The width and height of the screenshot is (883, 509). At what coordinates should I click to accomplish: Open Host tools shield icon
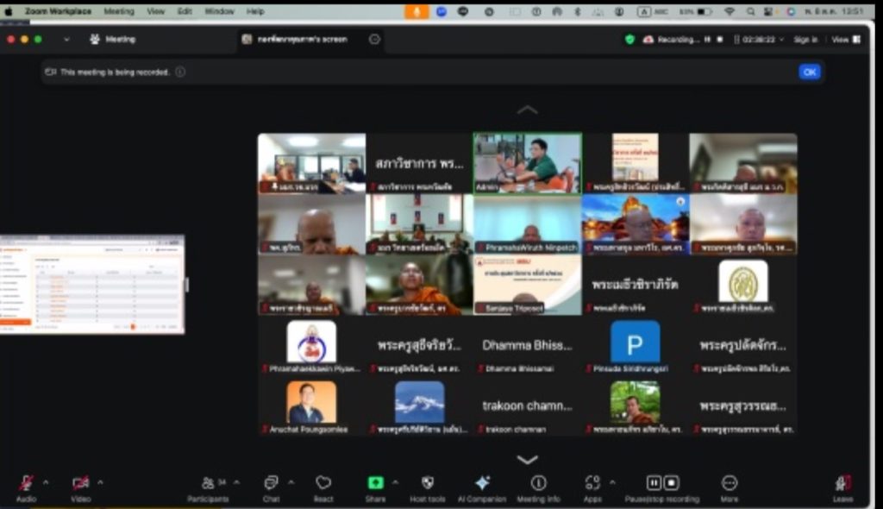coord(427,484)
